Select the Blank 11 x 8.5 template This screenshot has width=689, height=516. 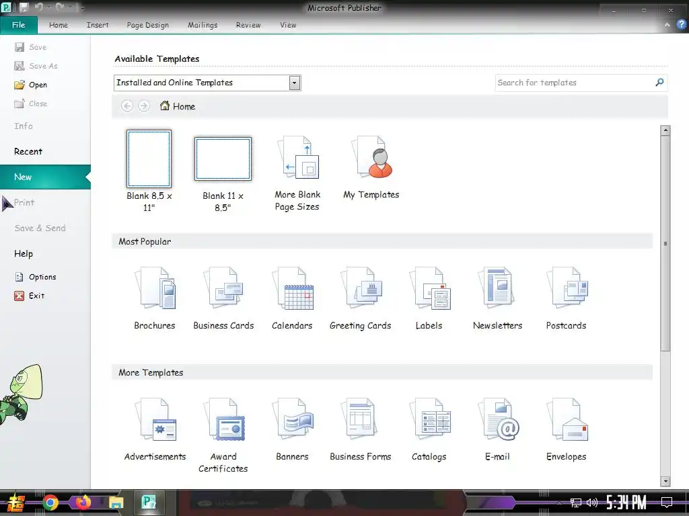click(223, 174)
